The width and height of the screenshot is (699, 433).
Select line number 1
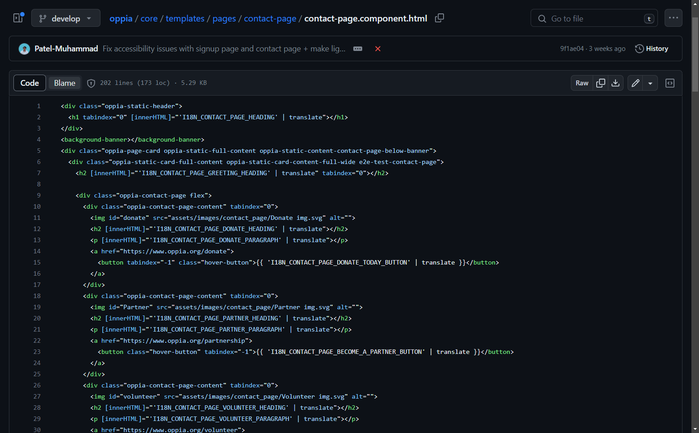(x=39, y=106)
